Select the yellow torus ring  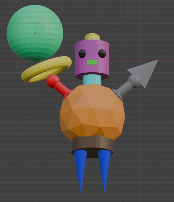pyautogui.click(x=46, y=69)
